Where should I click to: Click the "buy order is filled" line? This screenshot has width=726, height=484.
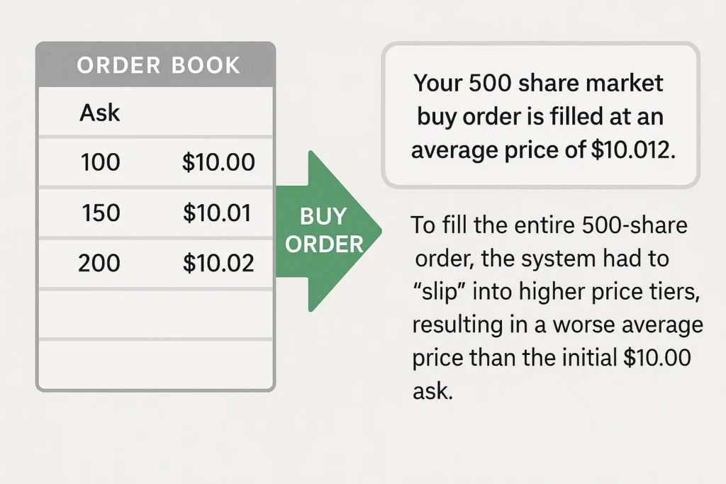(x=539, y=116)
